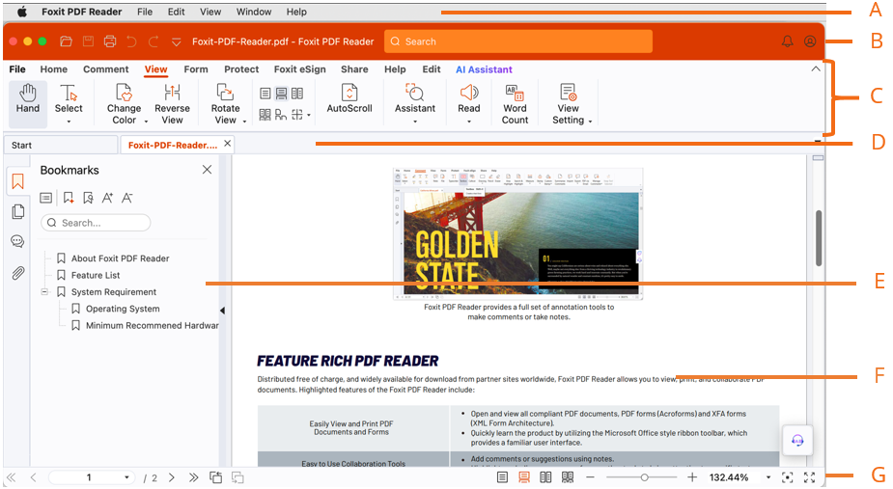The image size is (893, 489).
Task: Open the Change Color dropdown arrow
Action: [146, 122]
